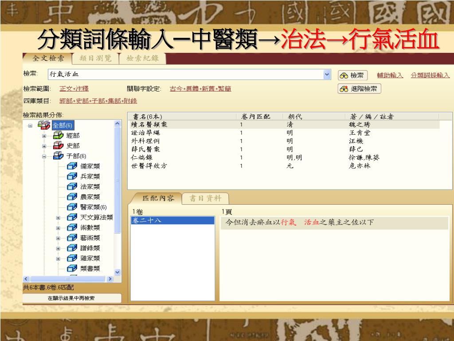Click the 醫家類(6) category icon
Image resolution: width=454 pixels, height=341 pixels.
click(72, 207)
